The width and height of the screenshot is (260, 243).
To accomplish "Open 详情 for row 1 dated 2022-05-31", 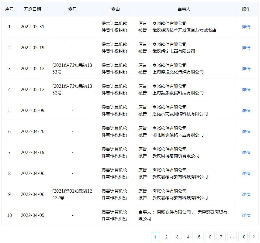I will point(246,27).
